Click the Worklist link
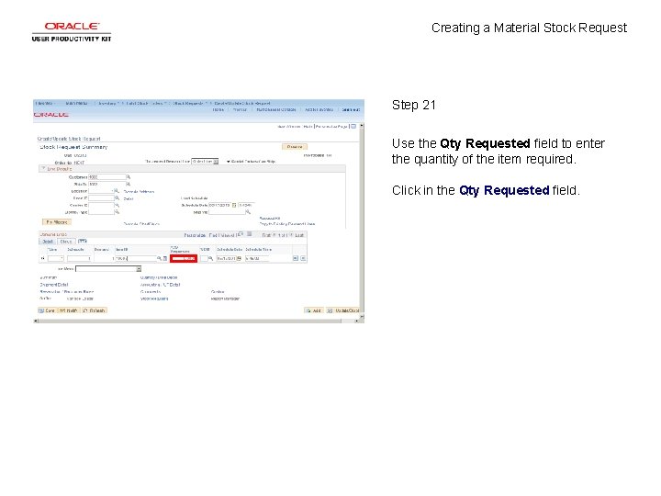Image resolution: width=661 pixels, height=496 pixels. pos(240,109)
